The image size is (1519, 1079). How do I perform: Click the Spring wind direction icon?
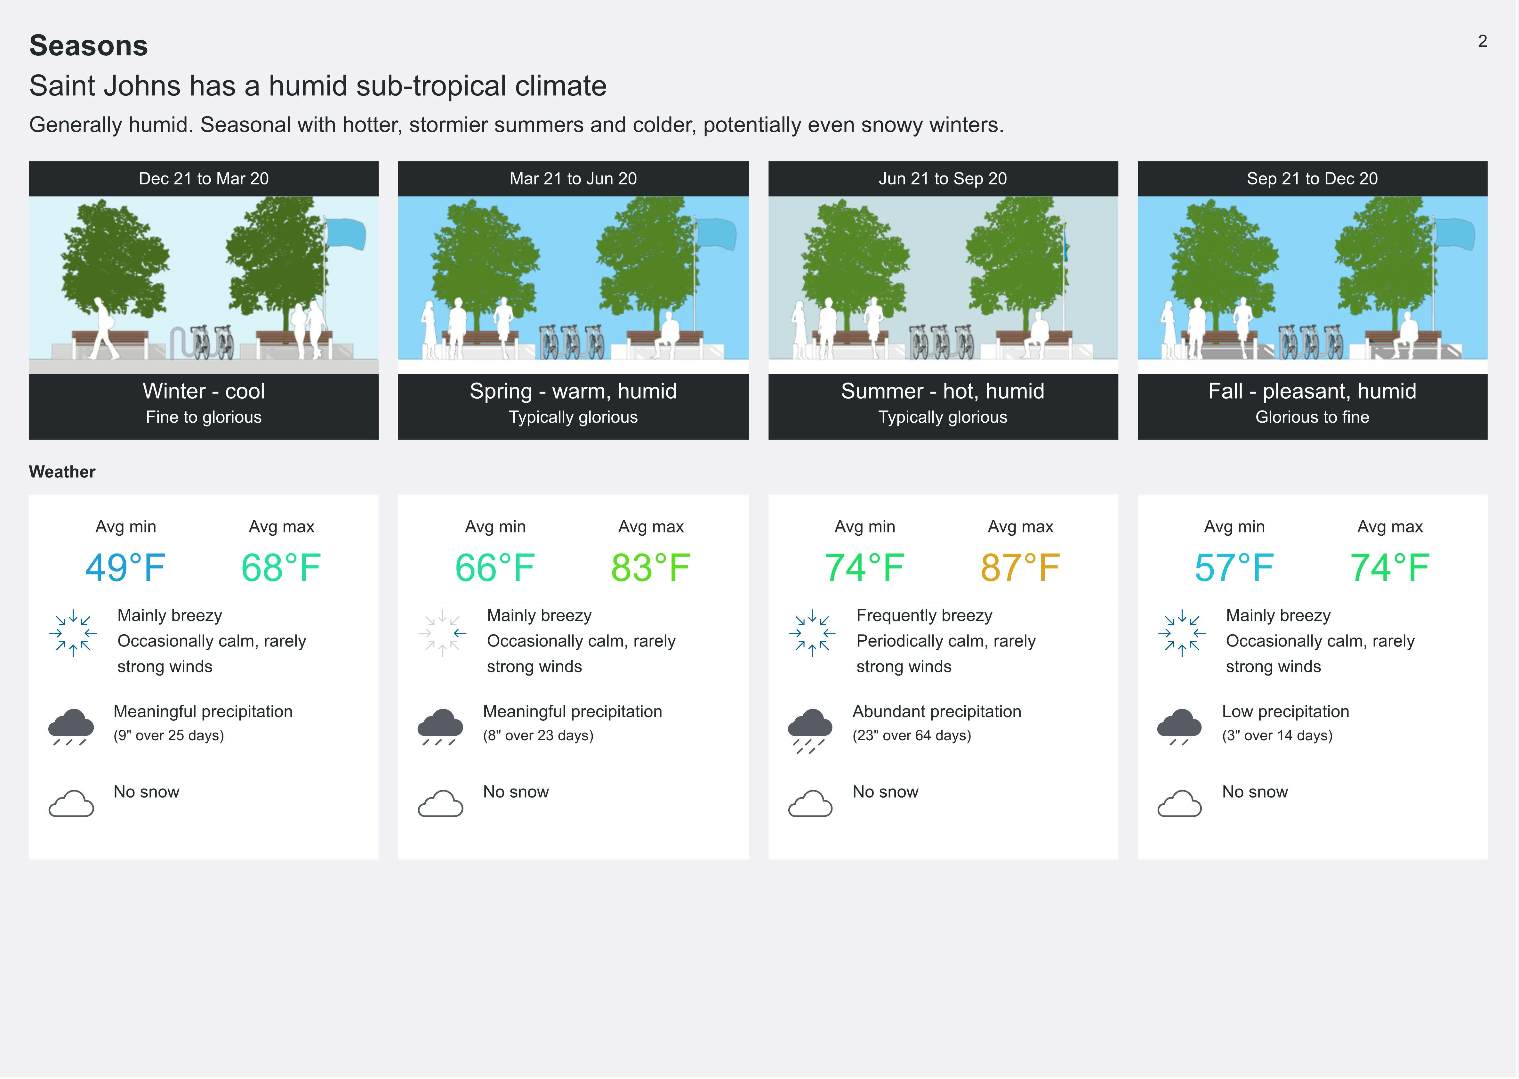click(442, 633)
